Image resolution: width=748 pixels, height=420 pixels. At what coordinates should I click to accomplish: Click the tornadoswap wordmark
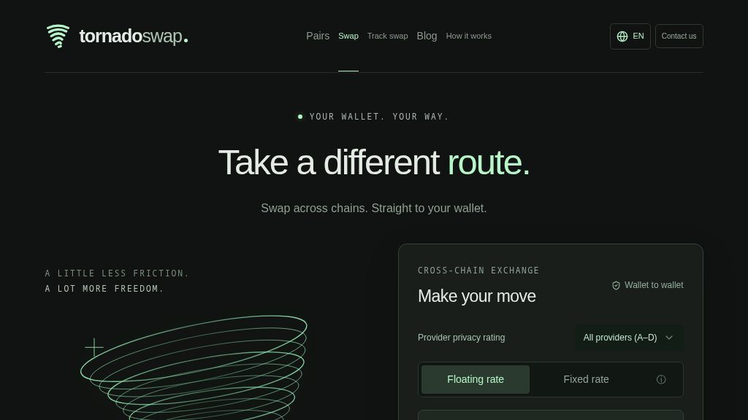tap(134, 36)
